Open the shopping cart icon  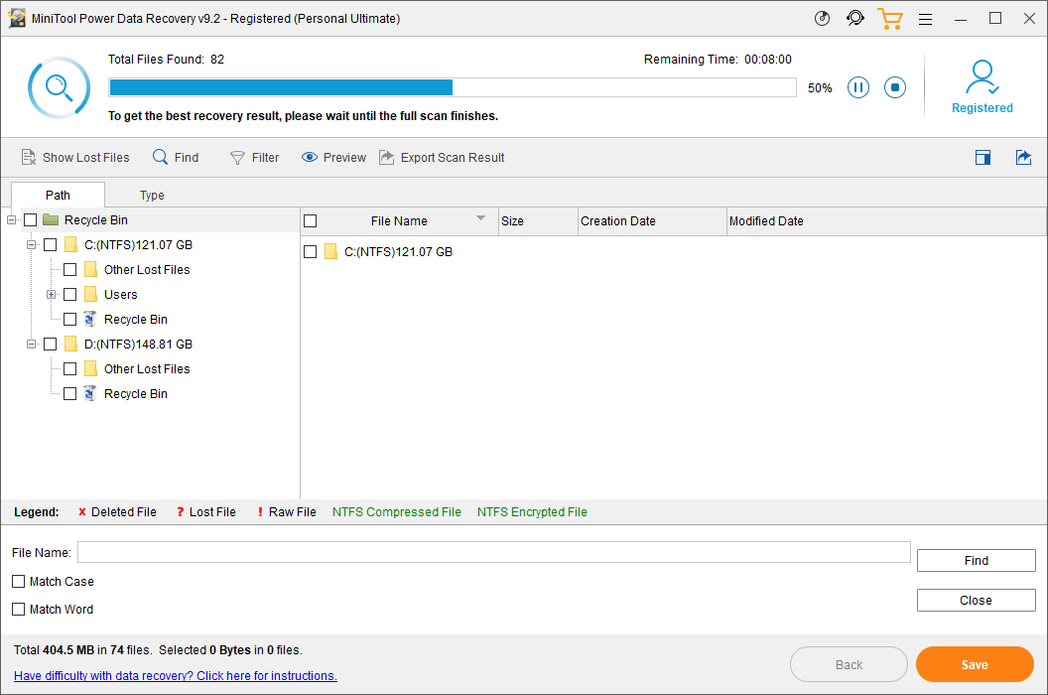[x=889, y=19]
